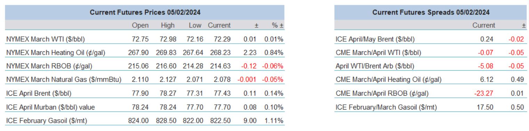Select the High column header in prices table
529x131 pixels.
coord(168,25)
